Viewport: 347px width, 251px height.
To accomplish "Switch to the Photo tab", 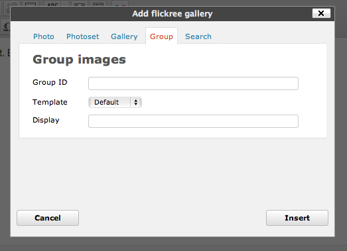I will tap(44, 36).
